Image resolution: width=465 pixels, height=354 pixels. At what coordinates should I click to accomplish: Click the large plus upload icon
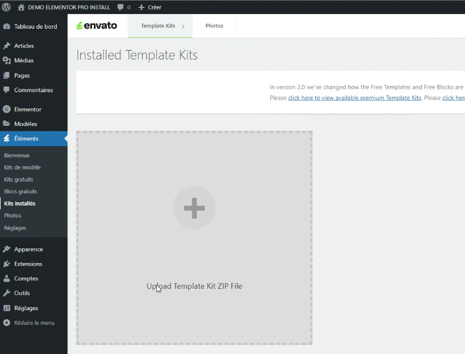(194, 208)
